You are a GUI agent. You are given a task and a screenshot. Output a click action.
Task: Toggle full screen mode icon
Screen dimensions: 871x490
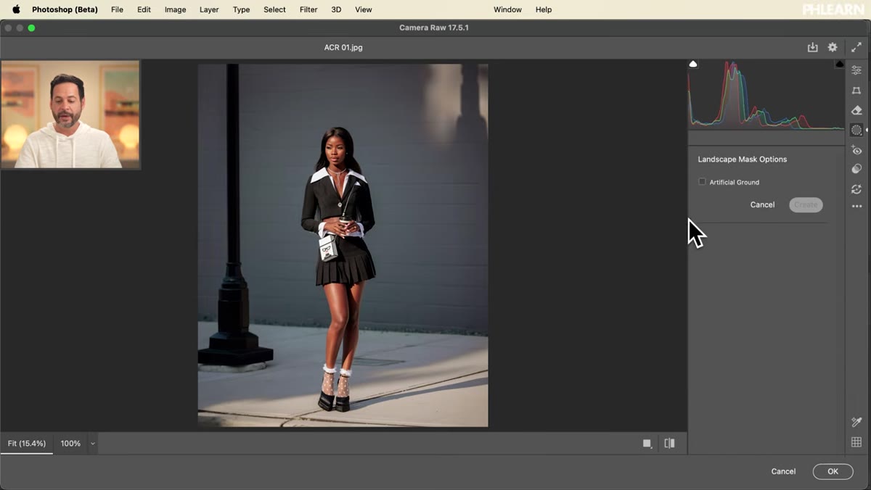pos(856,47)
